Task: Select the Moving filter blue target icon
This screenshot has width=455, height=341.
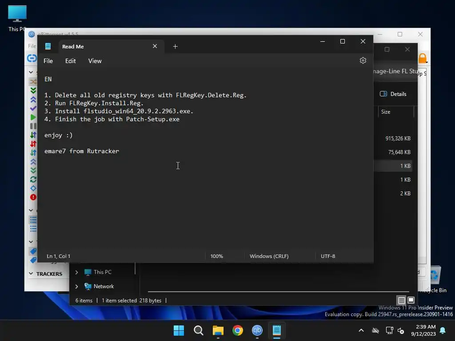Action: (33, 188)
